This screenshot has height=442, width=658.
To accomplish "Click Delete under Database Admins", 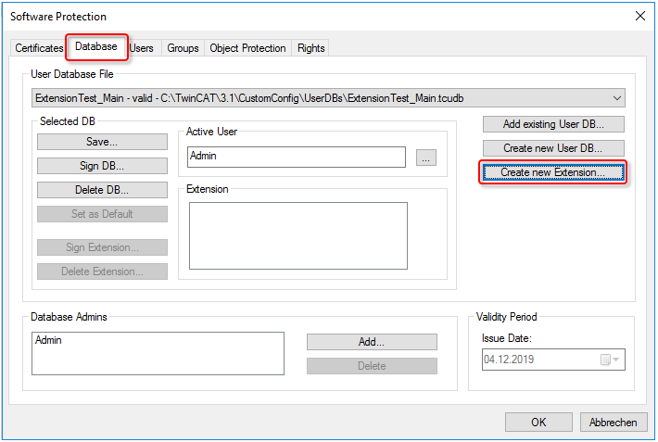I will tap(372, 366).
